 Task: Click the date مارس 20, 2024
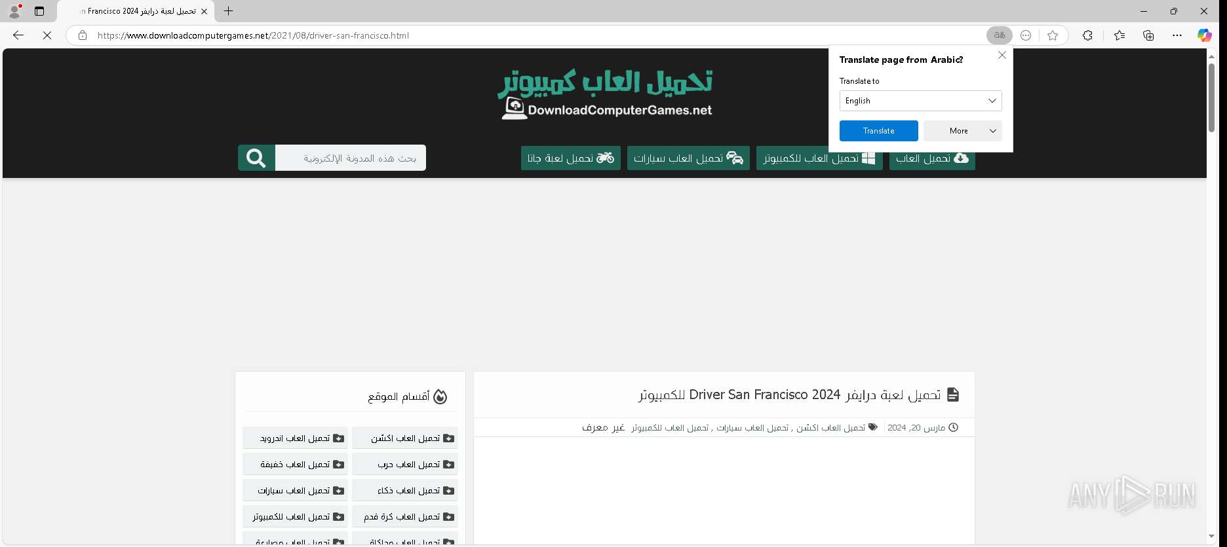pyautogui.click(x=916, y=427)
